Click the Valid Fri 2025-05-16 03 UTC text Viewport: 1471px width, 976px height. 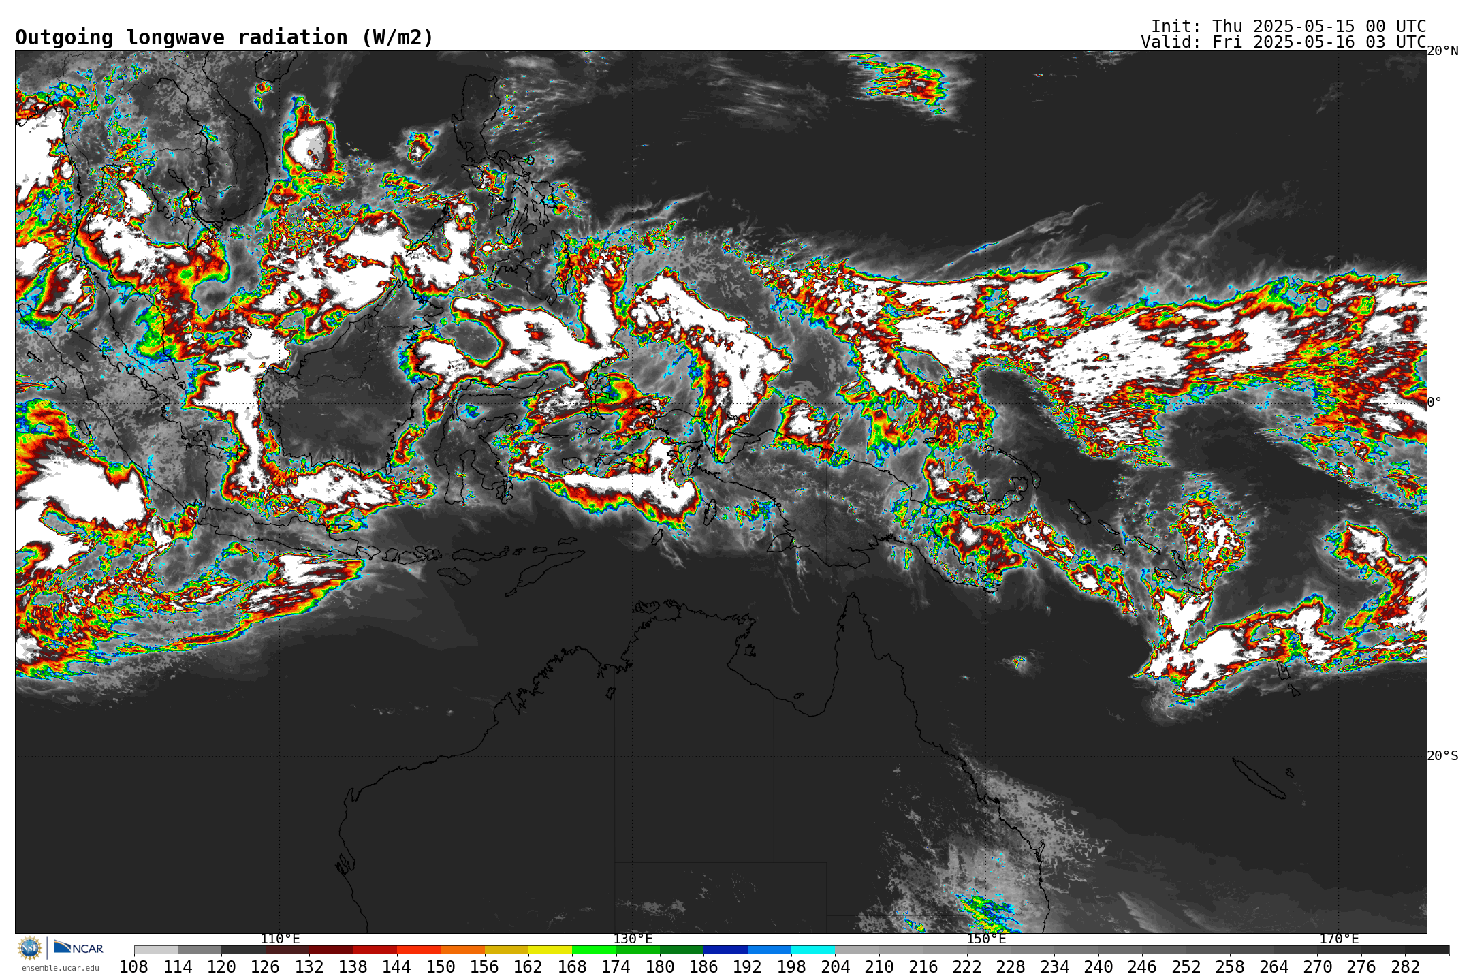[x=1284, y=42]
